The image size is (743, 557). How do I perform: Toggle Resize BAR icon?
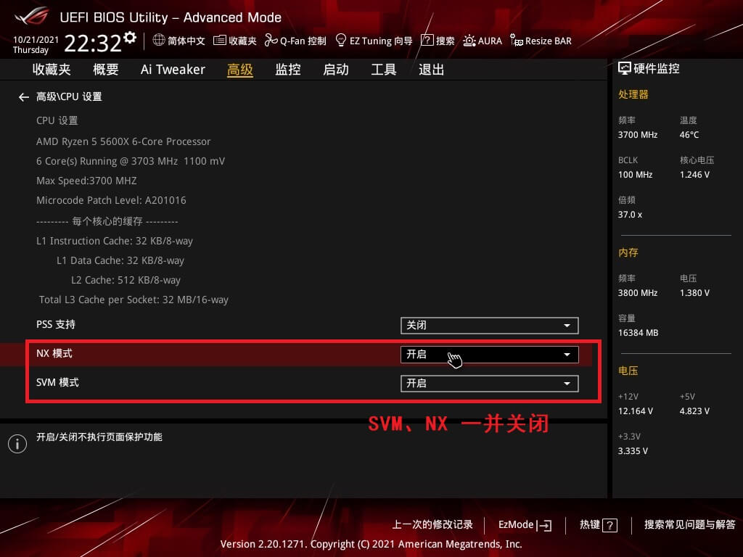pos(517,41)
